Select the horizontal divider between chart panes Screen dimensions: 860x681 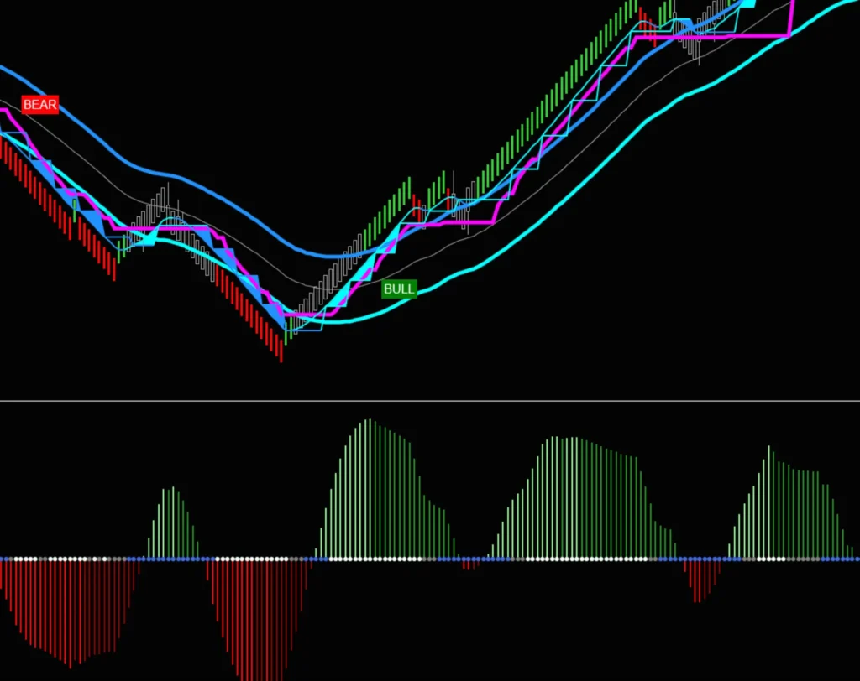coord(430,401)
